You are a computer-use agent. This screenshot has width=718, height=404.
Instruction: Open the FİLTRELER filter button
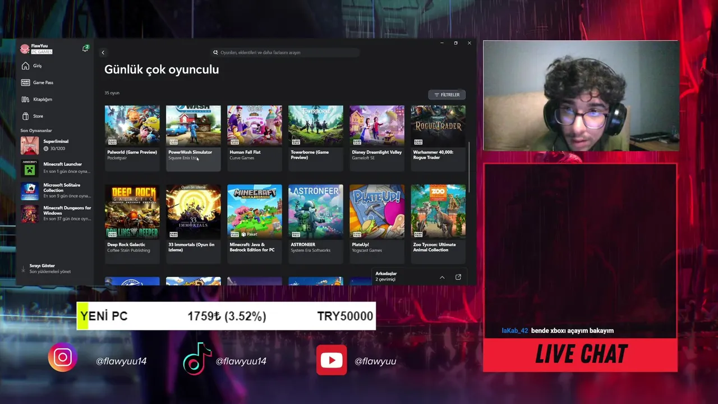pos(447,95)
